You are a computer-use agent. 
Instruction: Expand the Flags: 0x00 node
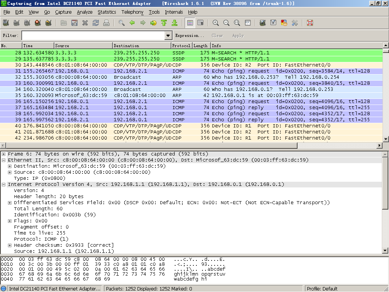(9, 221)
